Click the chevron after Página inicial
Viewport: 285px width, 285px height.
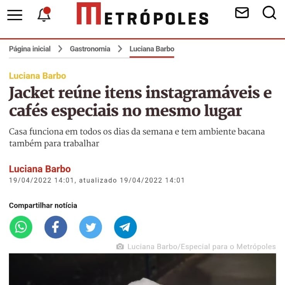(60, 49)
